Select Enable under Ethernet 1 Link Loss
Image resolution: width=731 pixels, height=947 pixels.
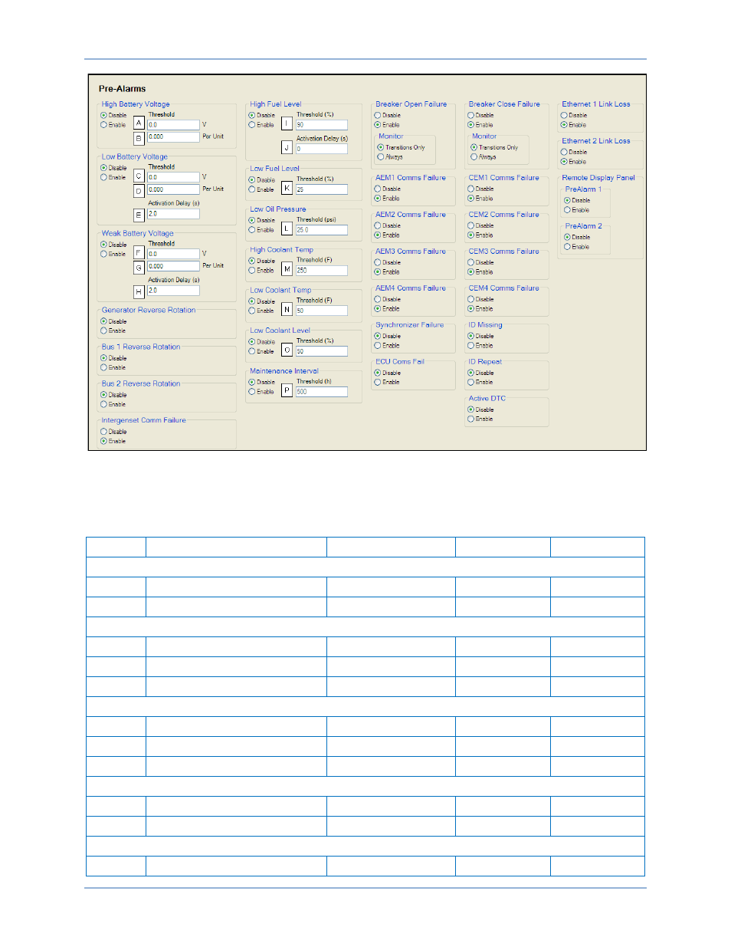click(563, 125)
